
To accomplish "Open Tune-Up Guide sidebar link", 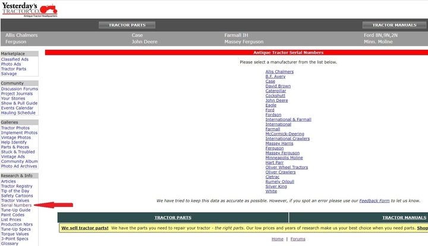I will click(16, 210).
